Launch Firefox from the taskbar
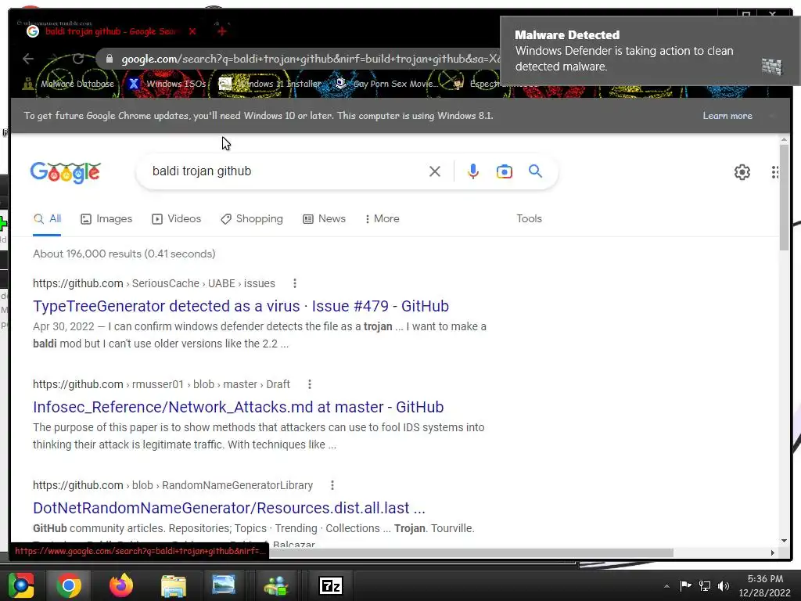 point(120,585)
